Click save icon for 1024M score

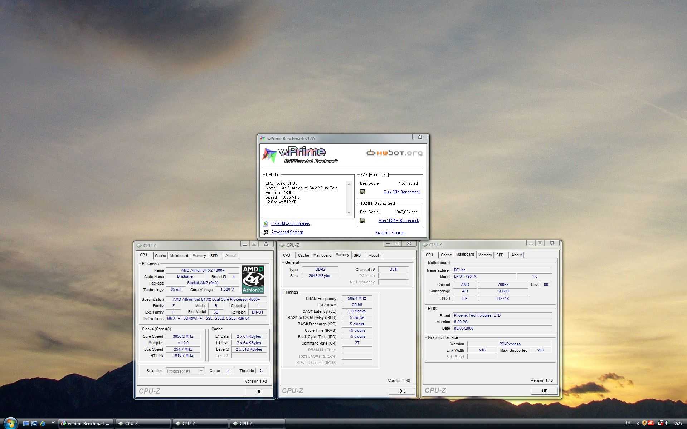click(x=362, y=221)
